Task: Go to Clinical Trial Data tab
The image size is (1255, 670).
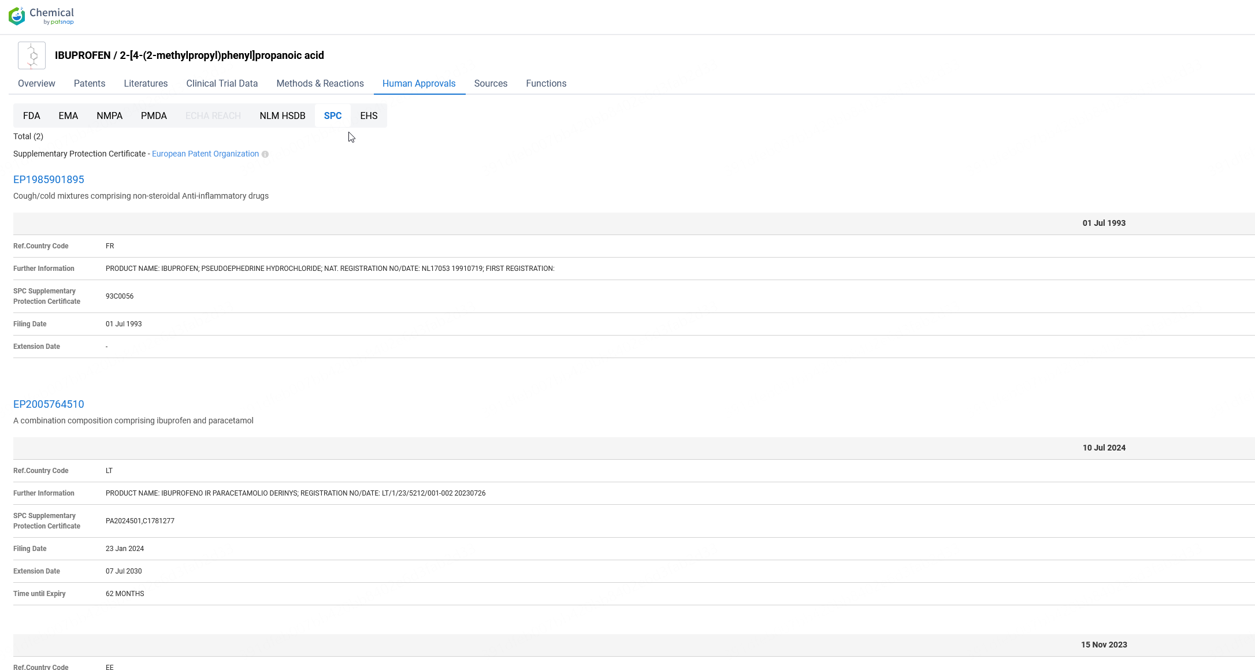Action: [222, 83]
